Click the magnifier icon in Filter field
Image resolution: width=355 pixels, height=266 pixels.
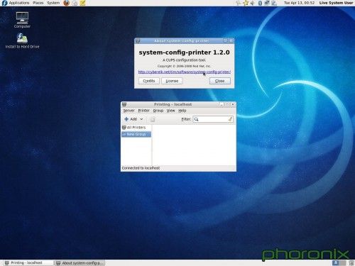click(x=196, y=119)
